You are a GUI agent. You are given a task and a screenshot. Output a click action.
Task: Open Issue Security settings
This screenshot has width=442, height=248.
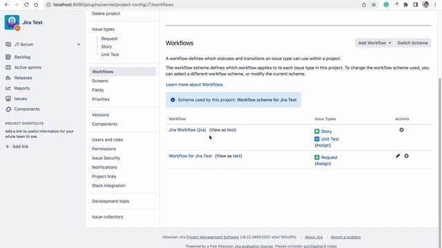[106, 158]
